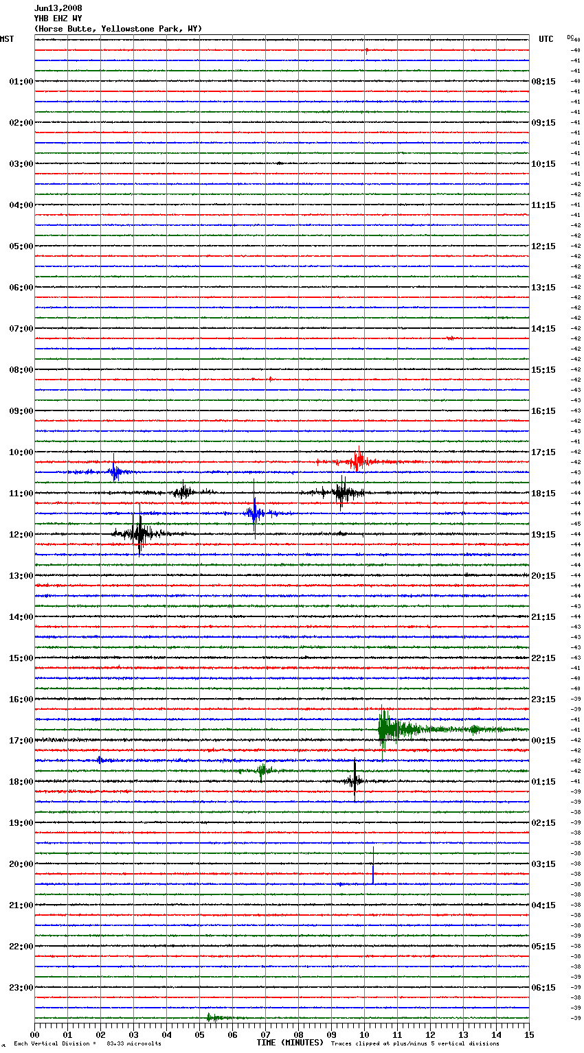Click the "01:00" MST time label
This screenshot has width=584, height=1053.
click(21, 82)
